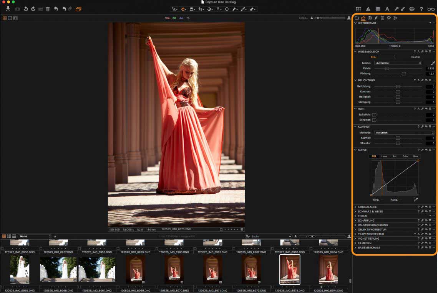Switch browser to grid view

[x=4, y=236]
